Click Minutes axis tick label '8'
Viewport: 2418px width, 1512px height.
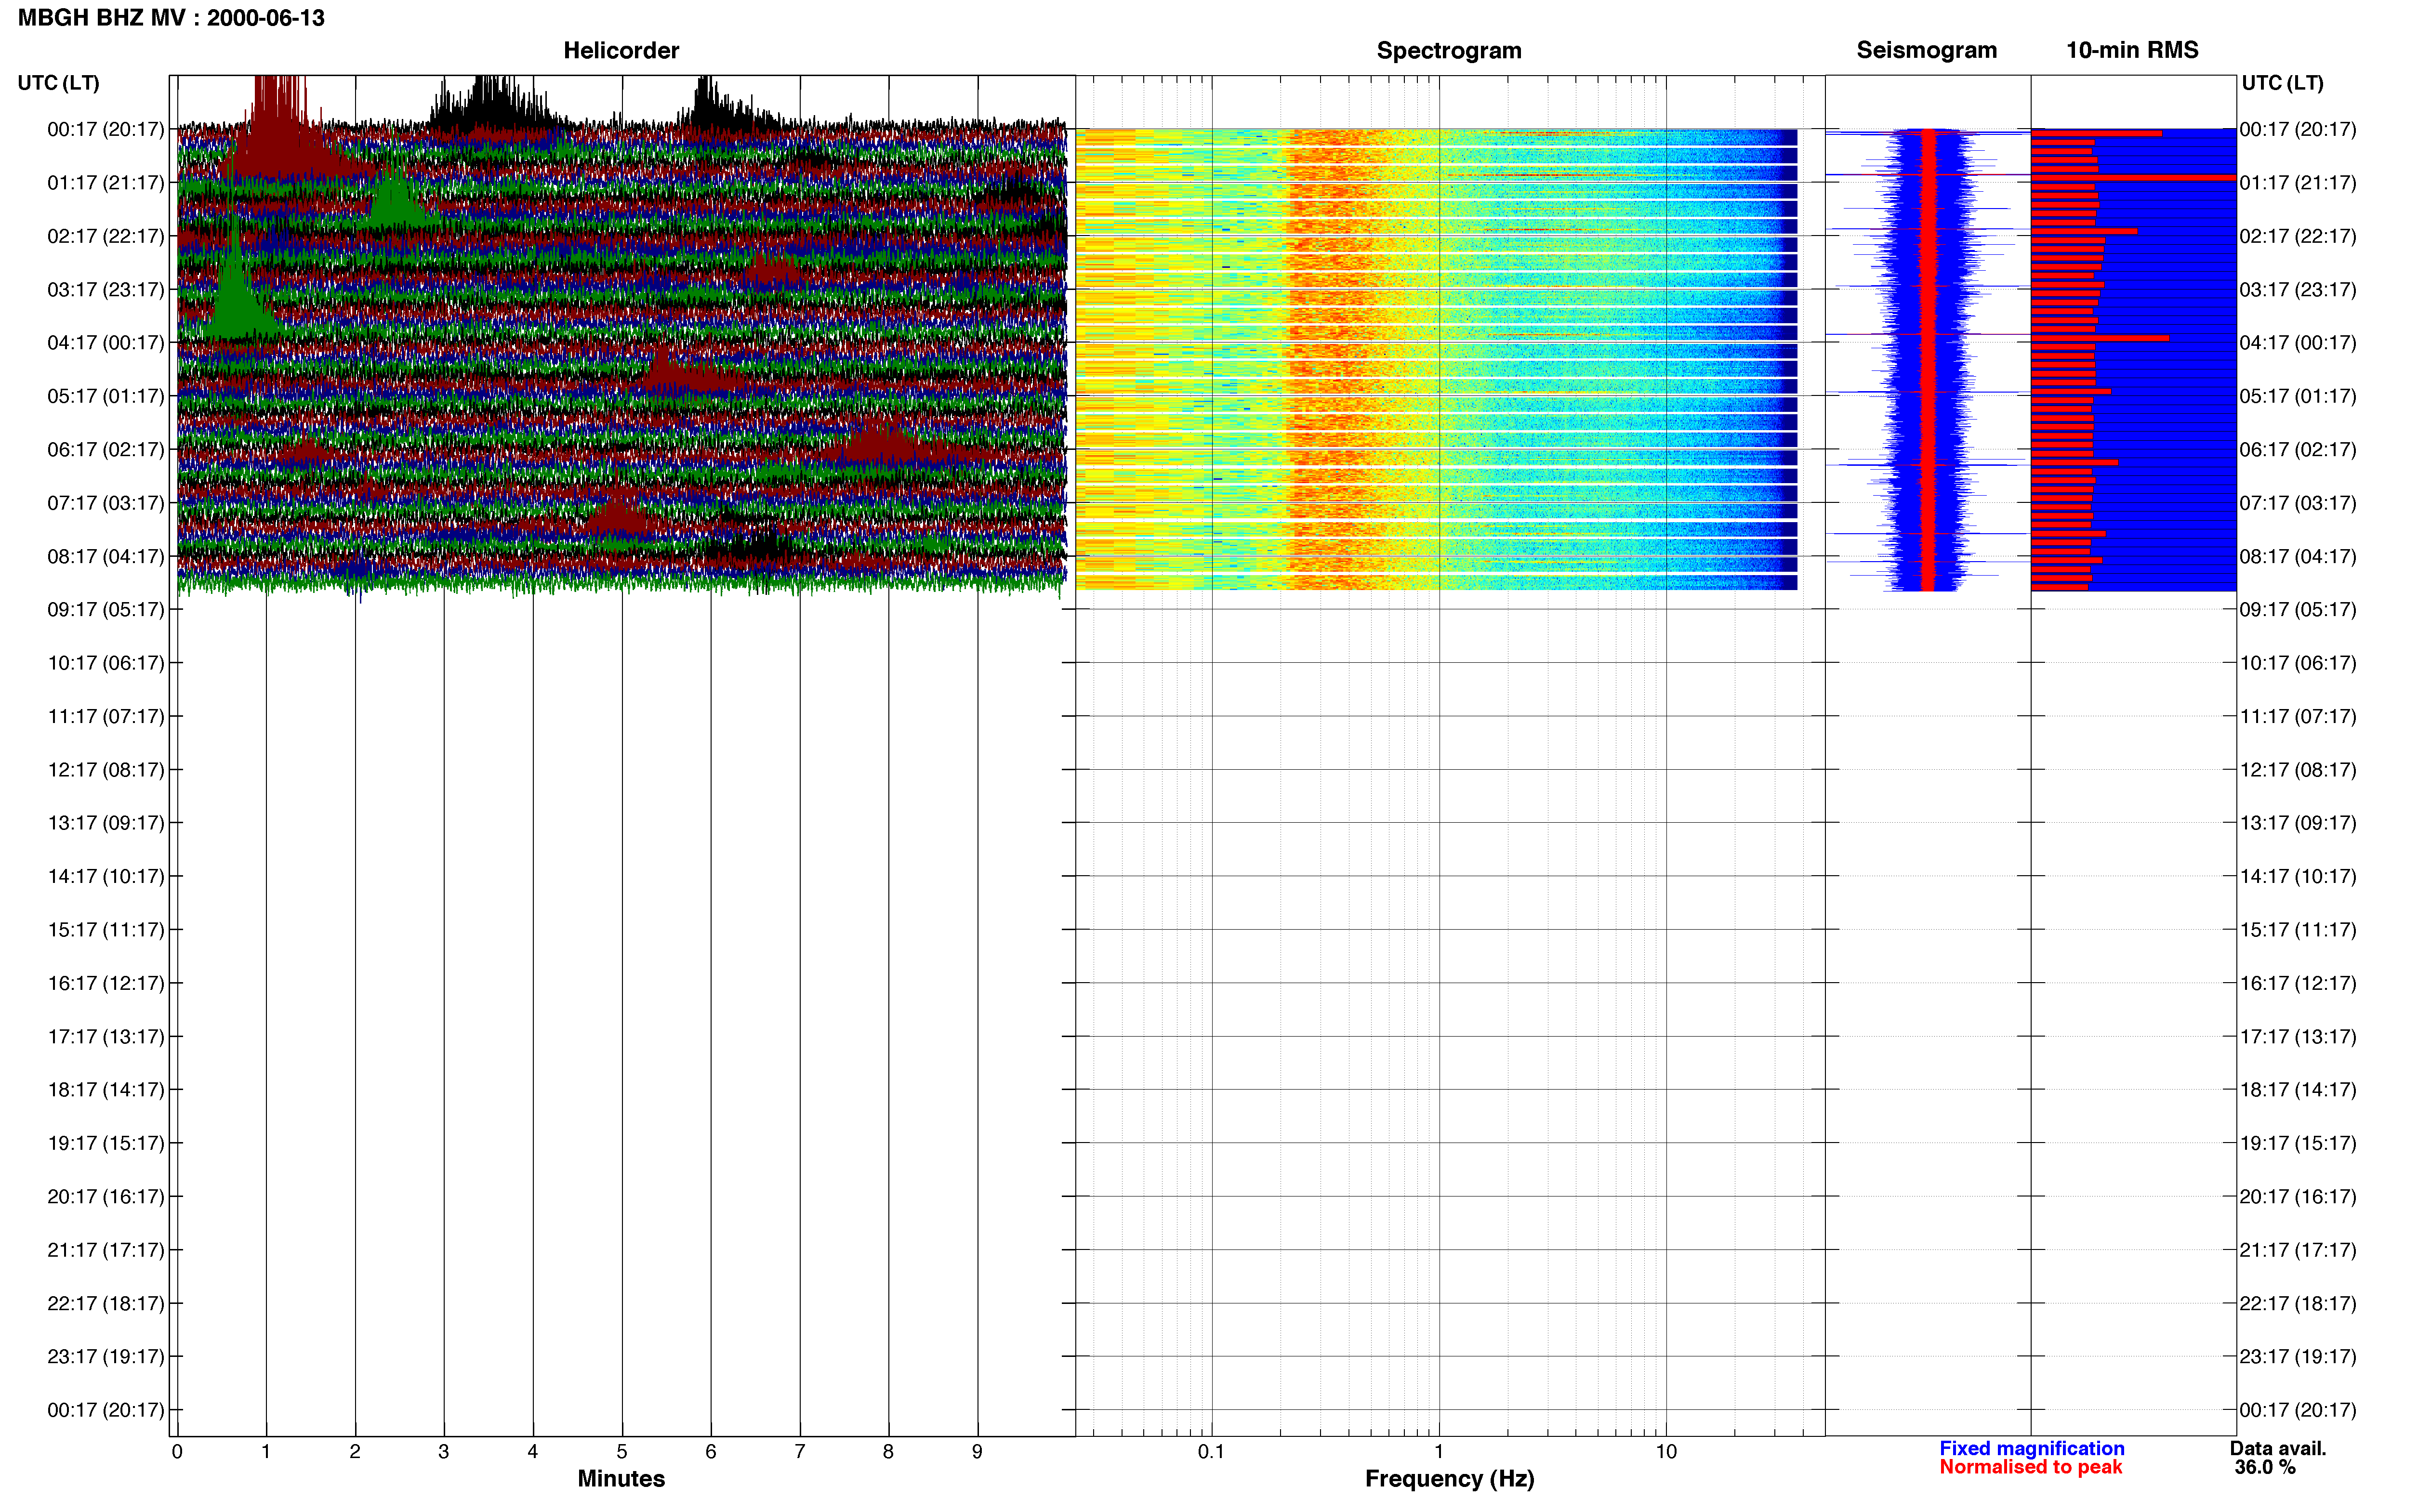click(888, 1452)
